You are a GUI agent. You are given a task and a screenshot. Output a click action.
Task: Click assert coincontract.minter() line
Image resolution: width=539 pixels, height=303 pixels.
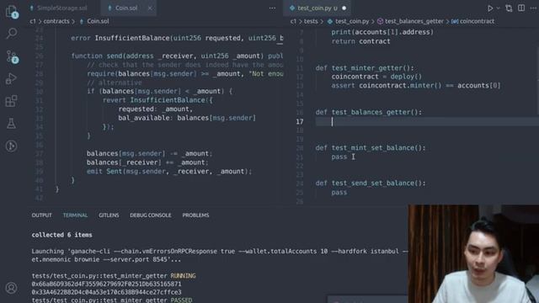(x=416, y=85)
